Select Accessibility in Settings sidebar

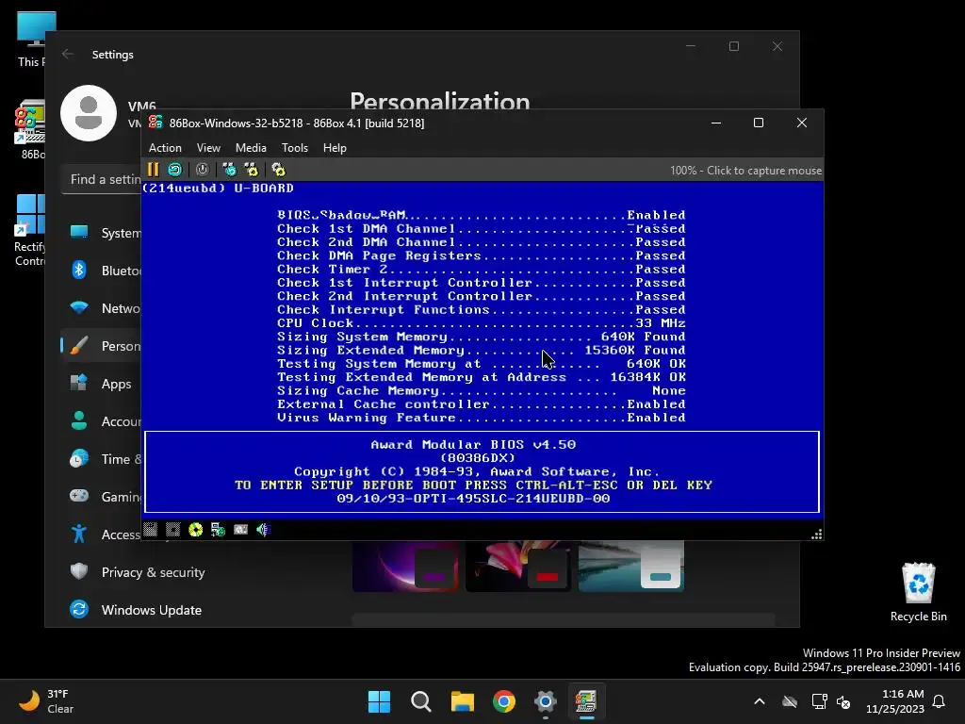pos(102,535)
